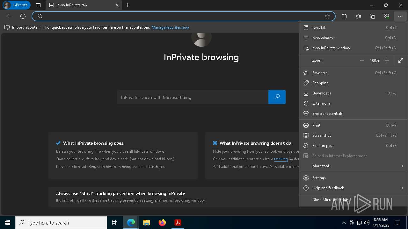
Task: Open the notification center icon
Action: coord(397,223)
